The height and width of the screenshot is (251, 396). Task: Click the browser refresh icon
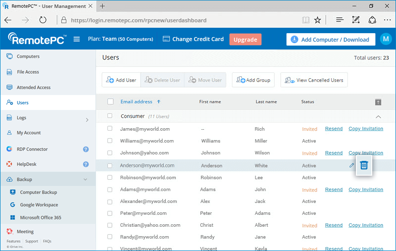click(43, 20)
